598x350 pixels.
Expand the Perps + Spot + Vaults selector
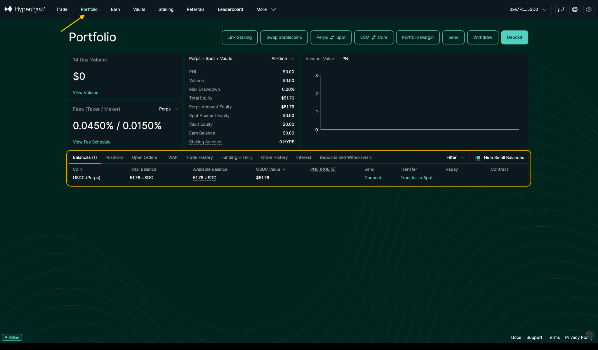click(214, 59)
